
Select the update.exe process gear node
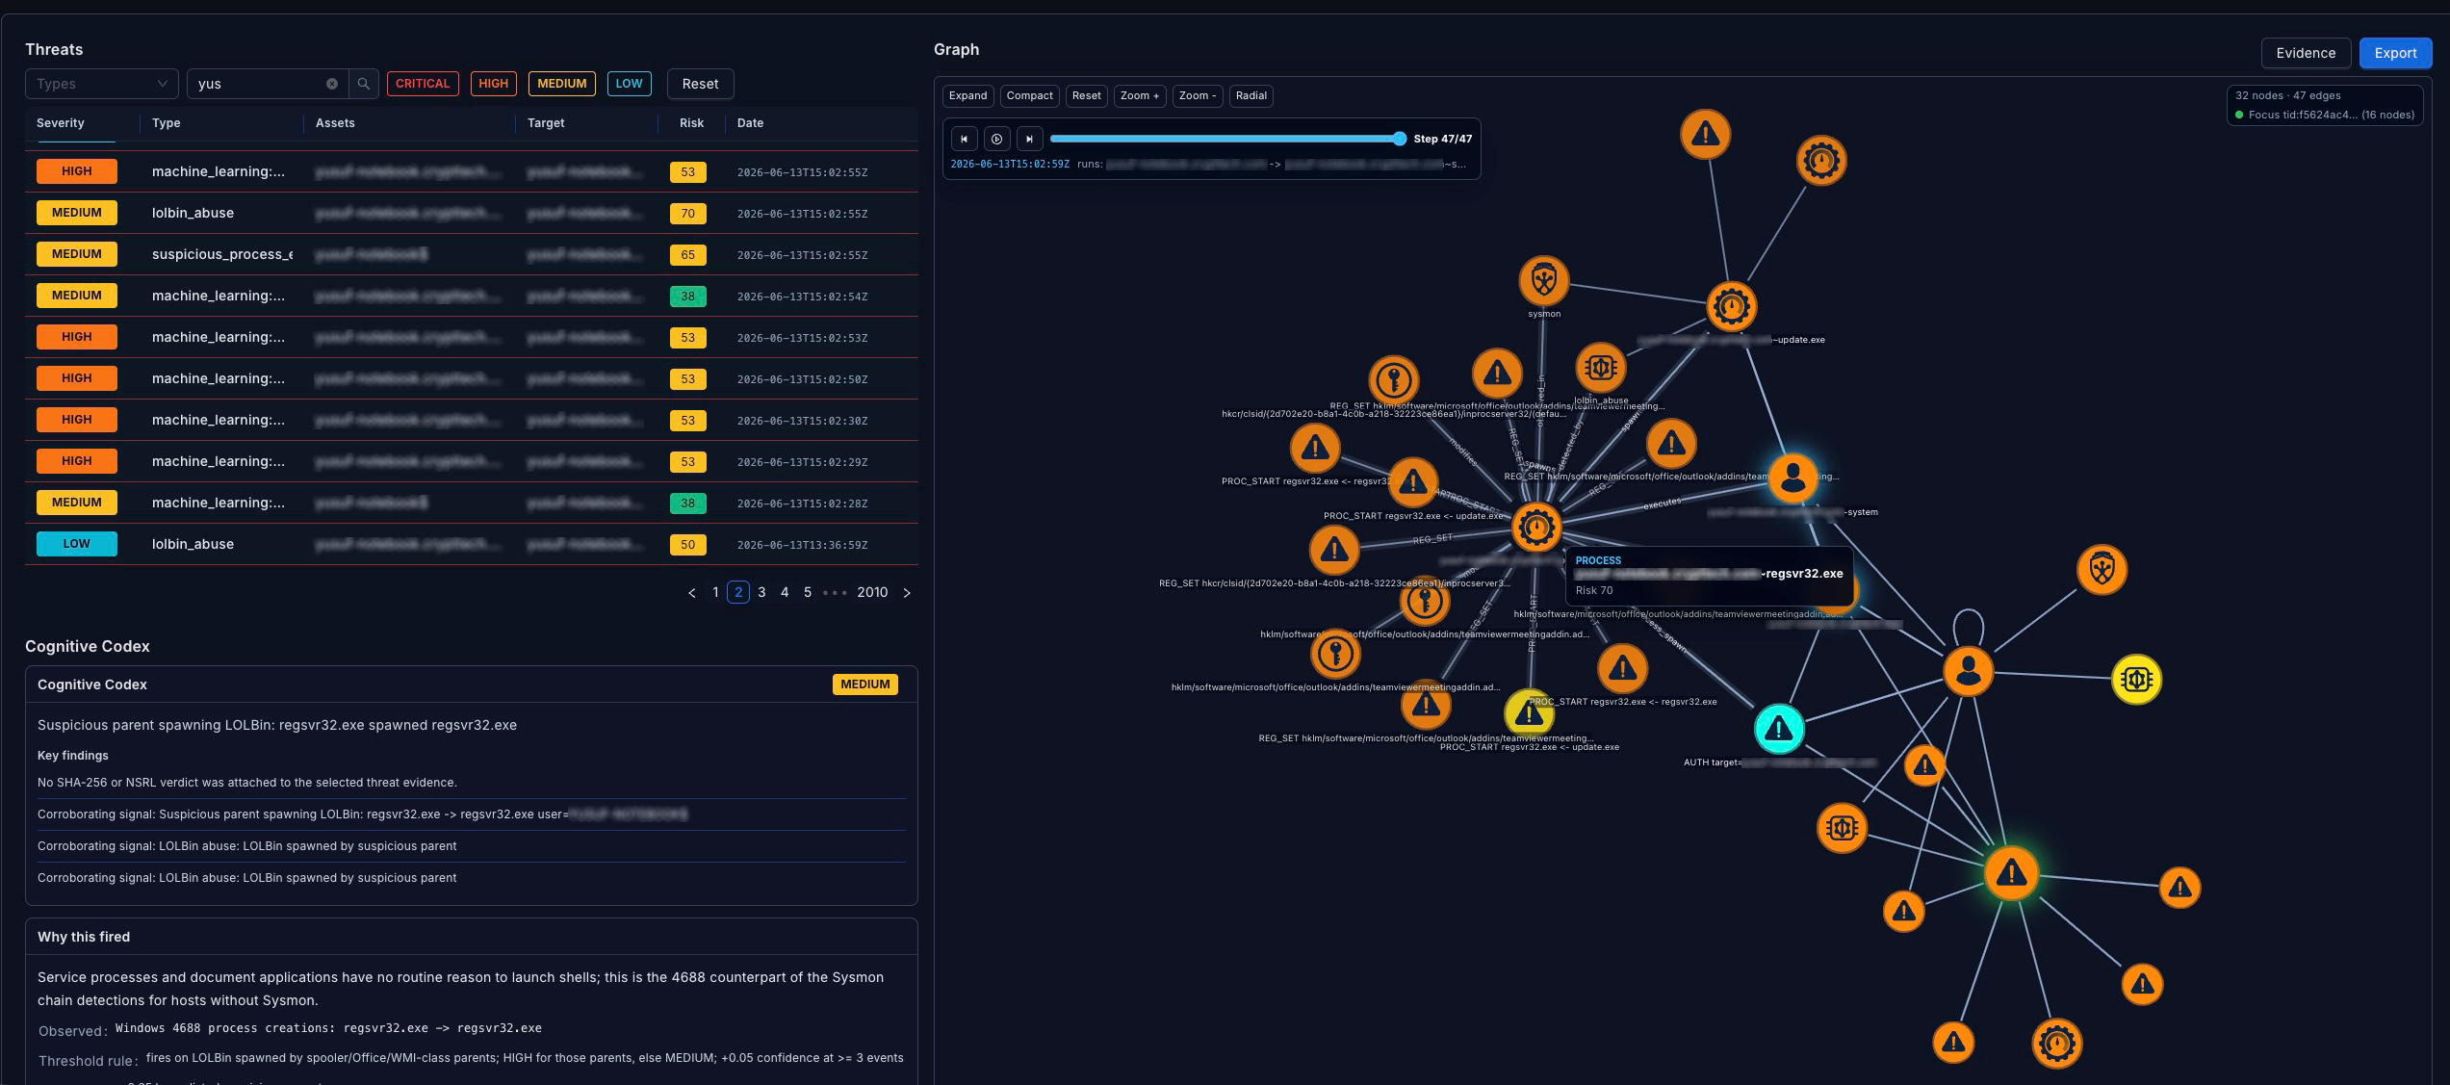tap(1731, 306)
